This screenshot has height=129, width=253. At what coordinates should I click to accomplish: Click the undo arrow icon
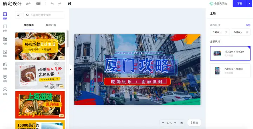coord(52,3)
